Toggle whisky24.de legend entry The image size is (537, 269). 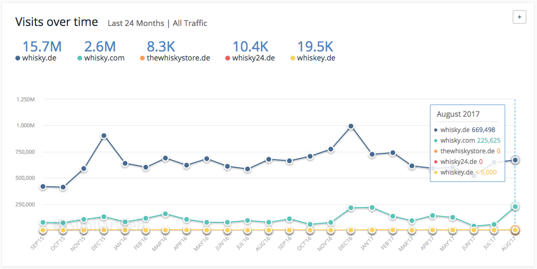coord(250,58)
